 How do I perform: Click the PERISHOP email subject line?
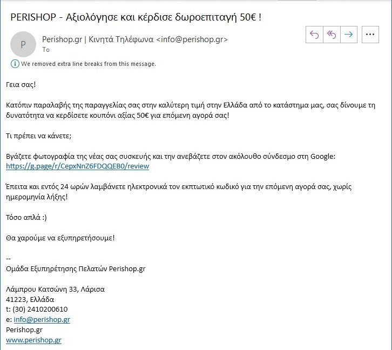tap(136, 17)
